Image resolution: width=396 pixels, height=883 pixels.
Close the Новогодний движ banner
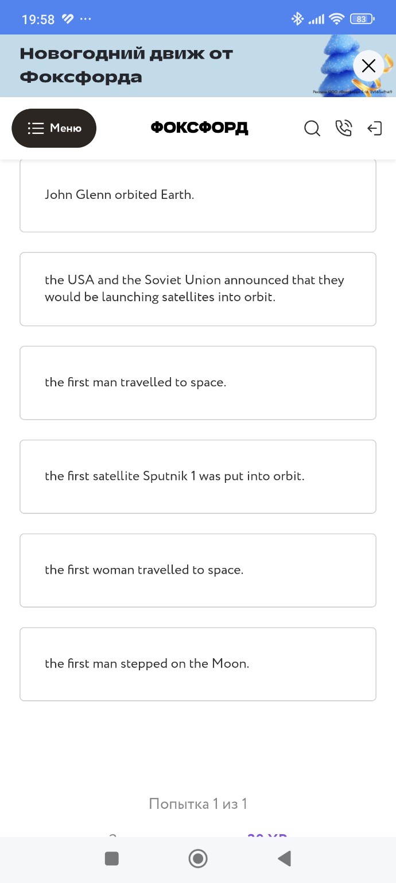[x=368, y=66]
